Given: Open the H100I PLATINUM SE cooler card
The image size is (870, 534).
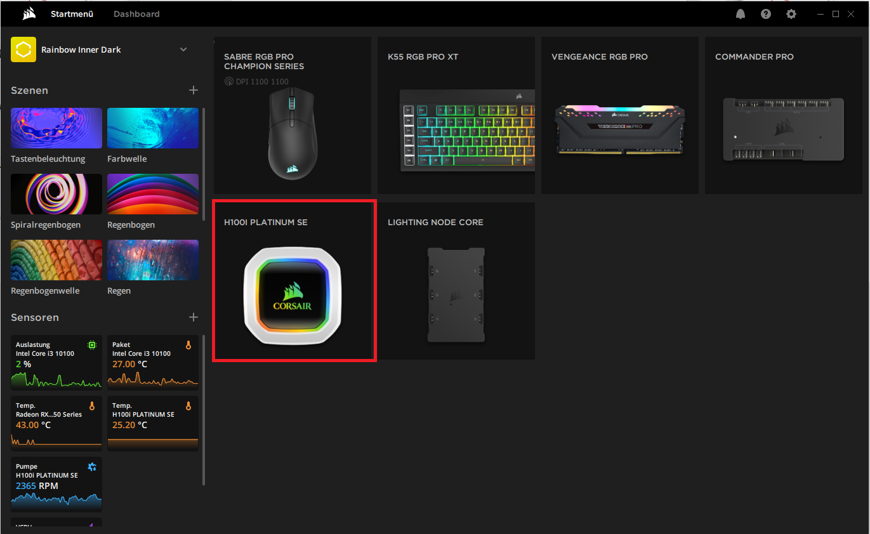Looking at the screenshot, I should pyautogui.click(x=293, y=281).
